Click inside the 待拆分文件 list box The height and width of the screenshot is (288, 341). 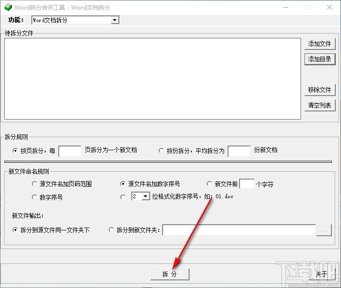point(152,79)
